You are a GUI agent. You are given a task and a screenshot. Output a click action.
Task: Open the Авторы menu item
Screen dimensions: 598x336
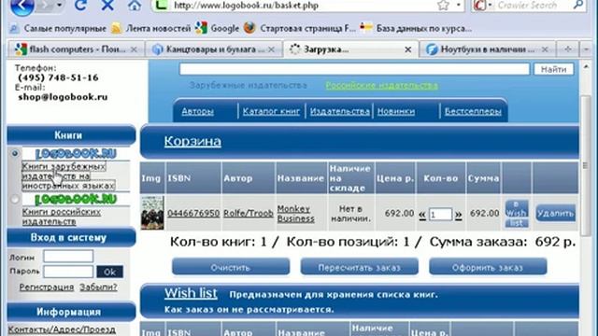(x=197, y=111)
